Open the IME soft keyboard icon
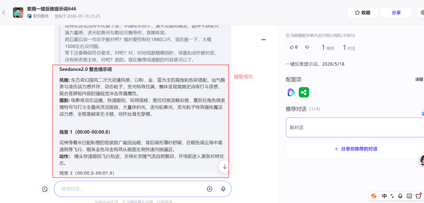Screen dimensions: 424x203 pyautogui.click(x=409, y=196)
